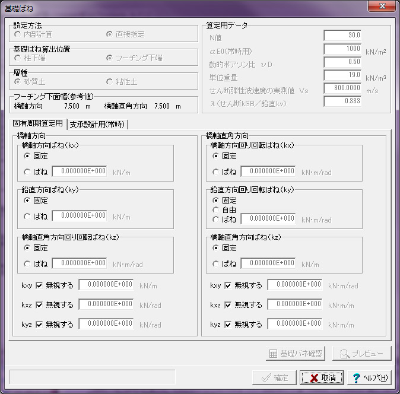The image size is (400, 394).
Task: Toggle kxy 無視する checkbox in 橋軸方向
Action: [x=39, y=285]
